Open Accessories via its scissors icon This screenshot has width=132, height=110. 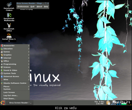click(2, 46)
